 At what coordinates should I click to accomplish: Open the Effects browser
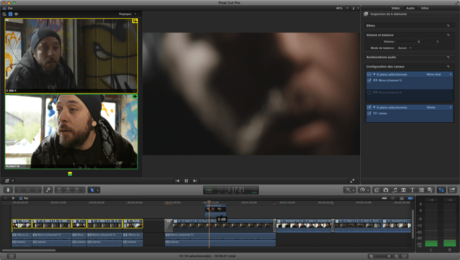377,190
